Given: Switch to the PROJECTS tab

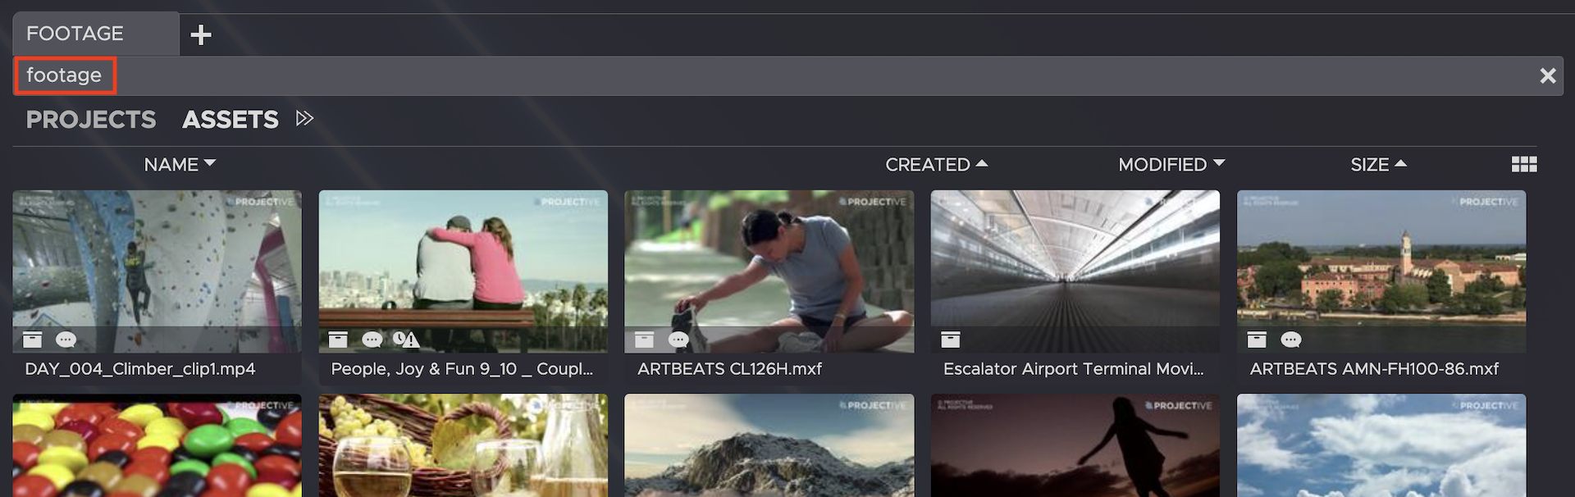Looking at the screenshot, I should point(91,120).
